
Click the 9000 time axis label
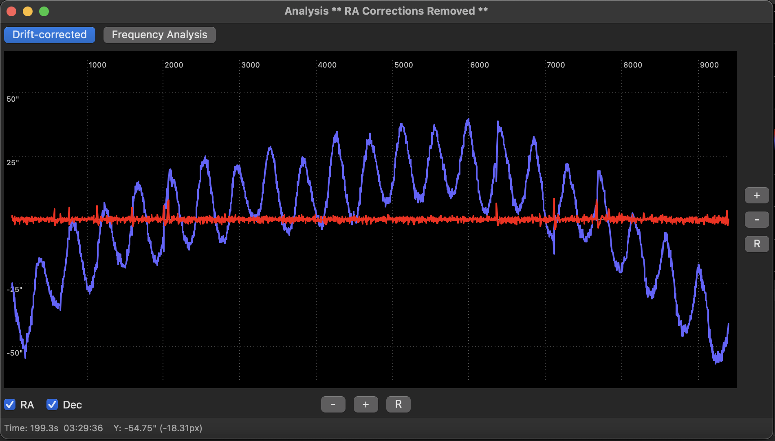709,65
